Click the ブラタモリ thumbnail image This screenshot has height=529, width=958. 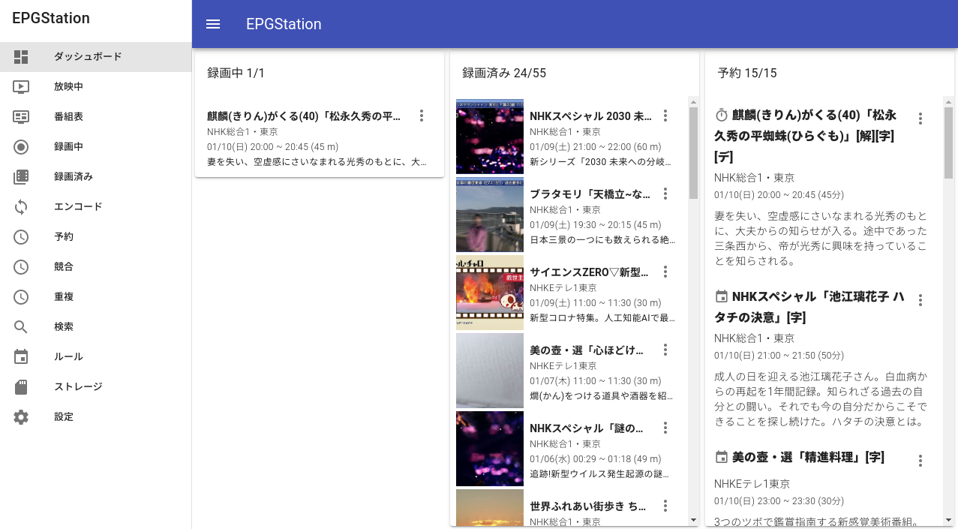tap(490, 215)
